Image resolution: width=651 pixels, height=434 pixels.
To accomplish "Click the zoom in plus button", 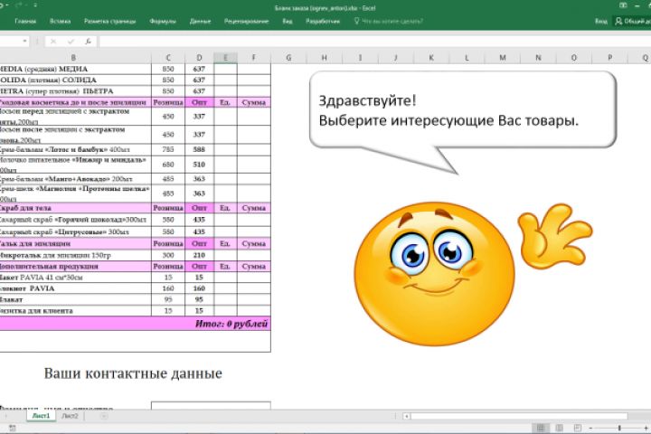I will point(646,428).
